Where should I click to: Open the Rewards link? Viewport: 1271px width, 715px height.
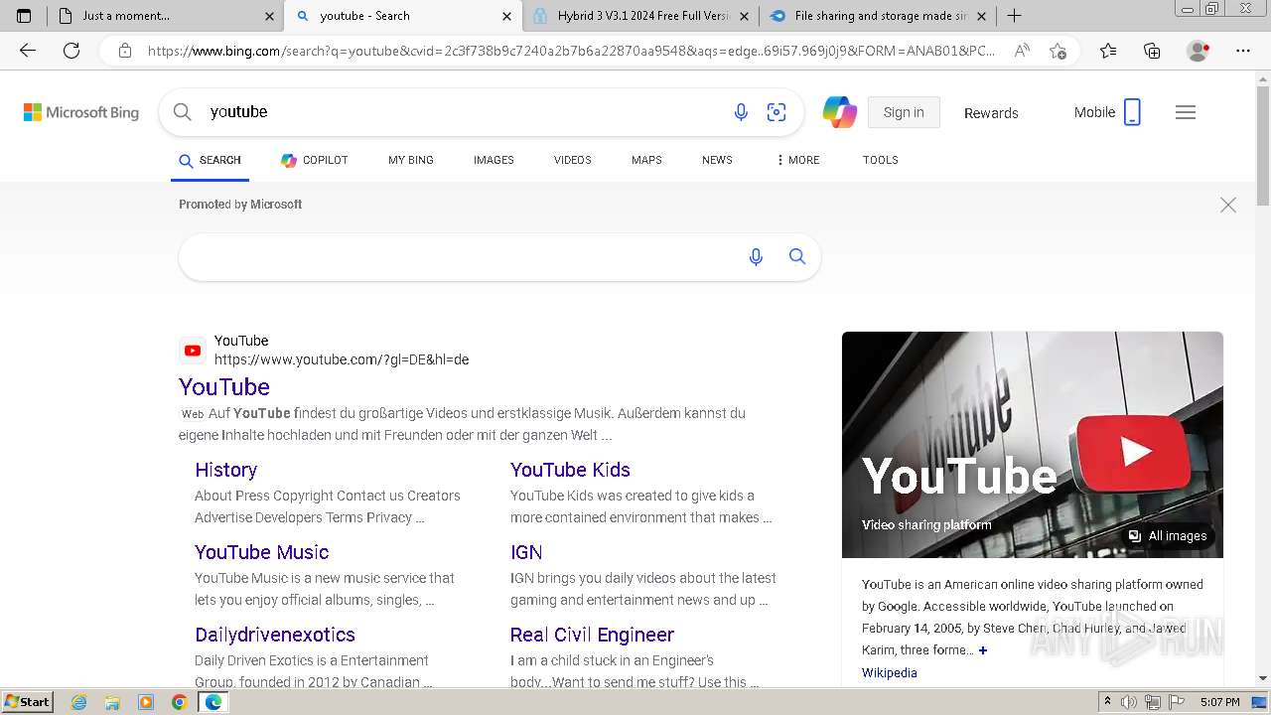coord(991,113)
